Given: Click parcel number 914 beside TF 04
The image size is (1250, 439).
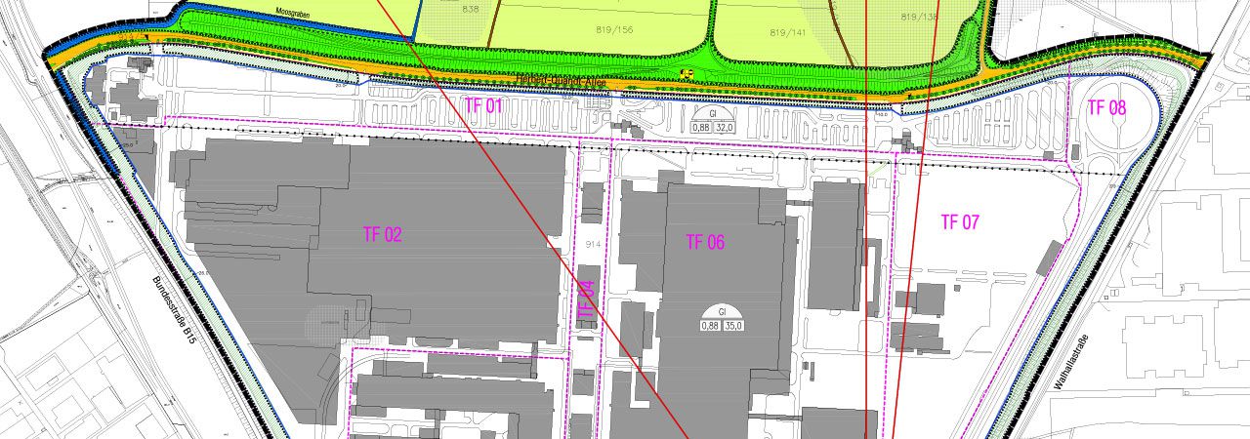Looking at the screenshot, I should [x=592, y=244].
